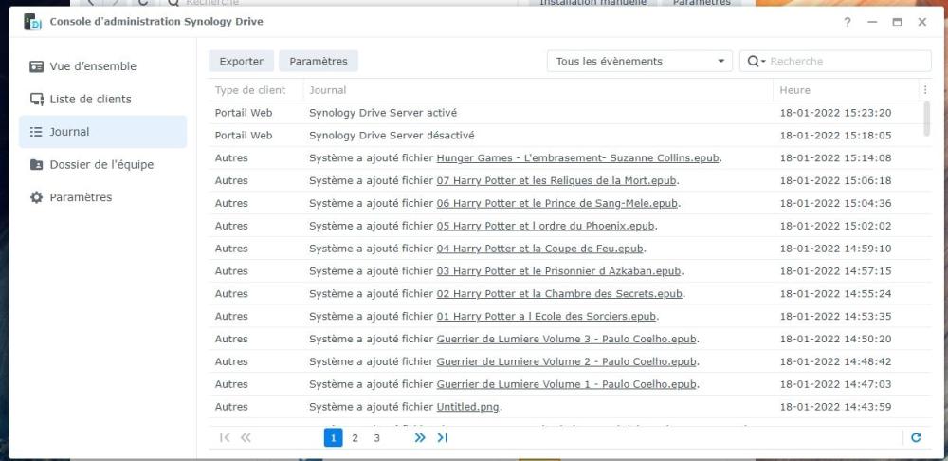
Task: Expand the search filter arrow beside magnifier
Action: 763,61
